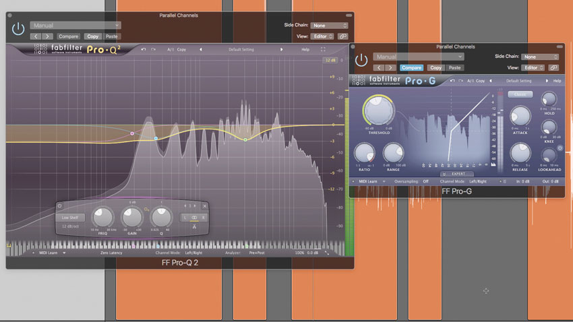Undo in Pro-G toolbar
This screenshot has width=573, height=322.
452,81
